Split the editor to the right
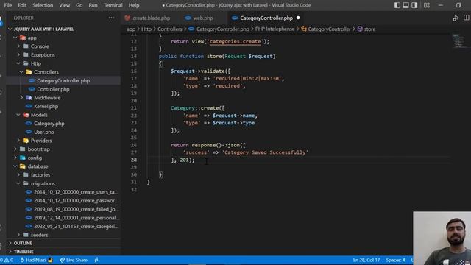 click(467, 18)
